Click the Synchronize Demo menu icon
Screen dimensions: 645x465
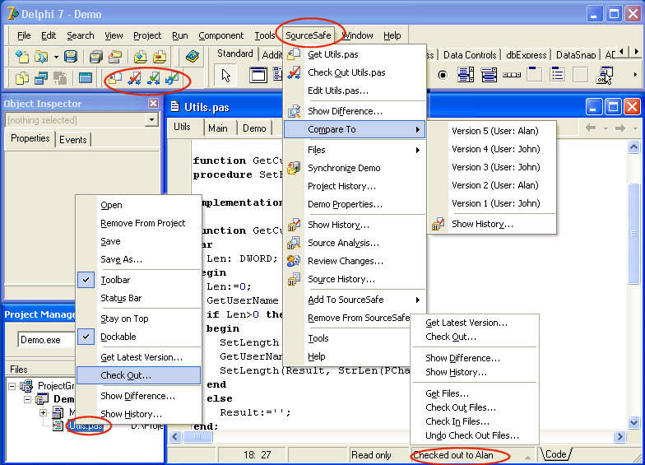294,168
